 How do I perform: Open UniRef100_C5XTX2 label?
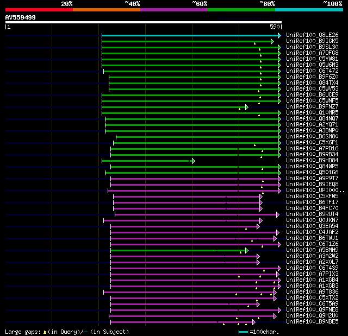click(x=312, y=298)
